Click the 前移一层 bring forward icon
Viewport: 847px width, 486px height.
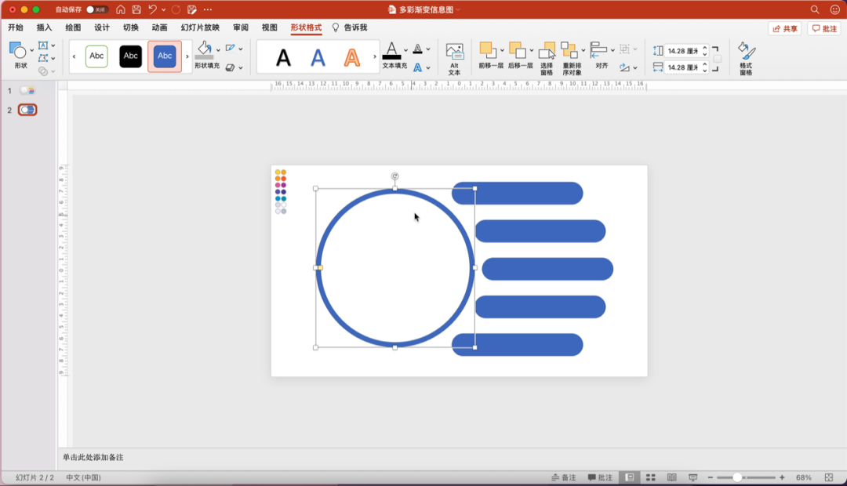[488, 52]
